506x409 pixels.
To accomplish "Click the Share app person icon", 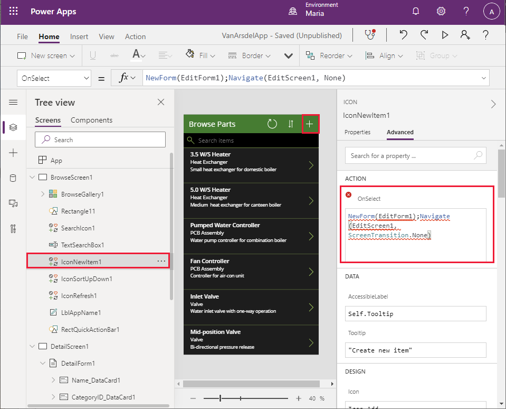I will click(x=465, y=35).
